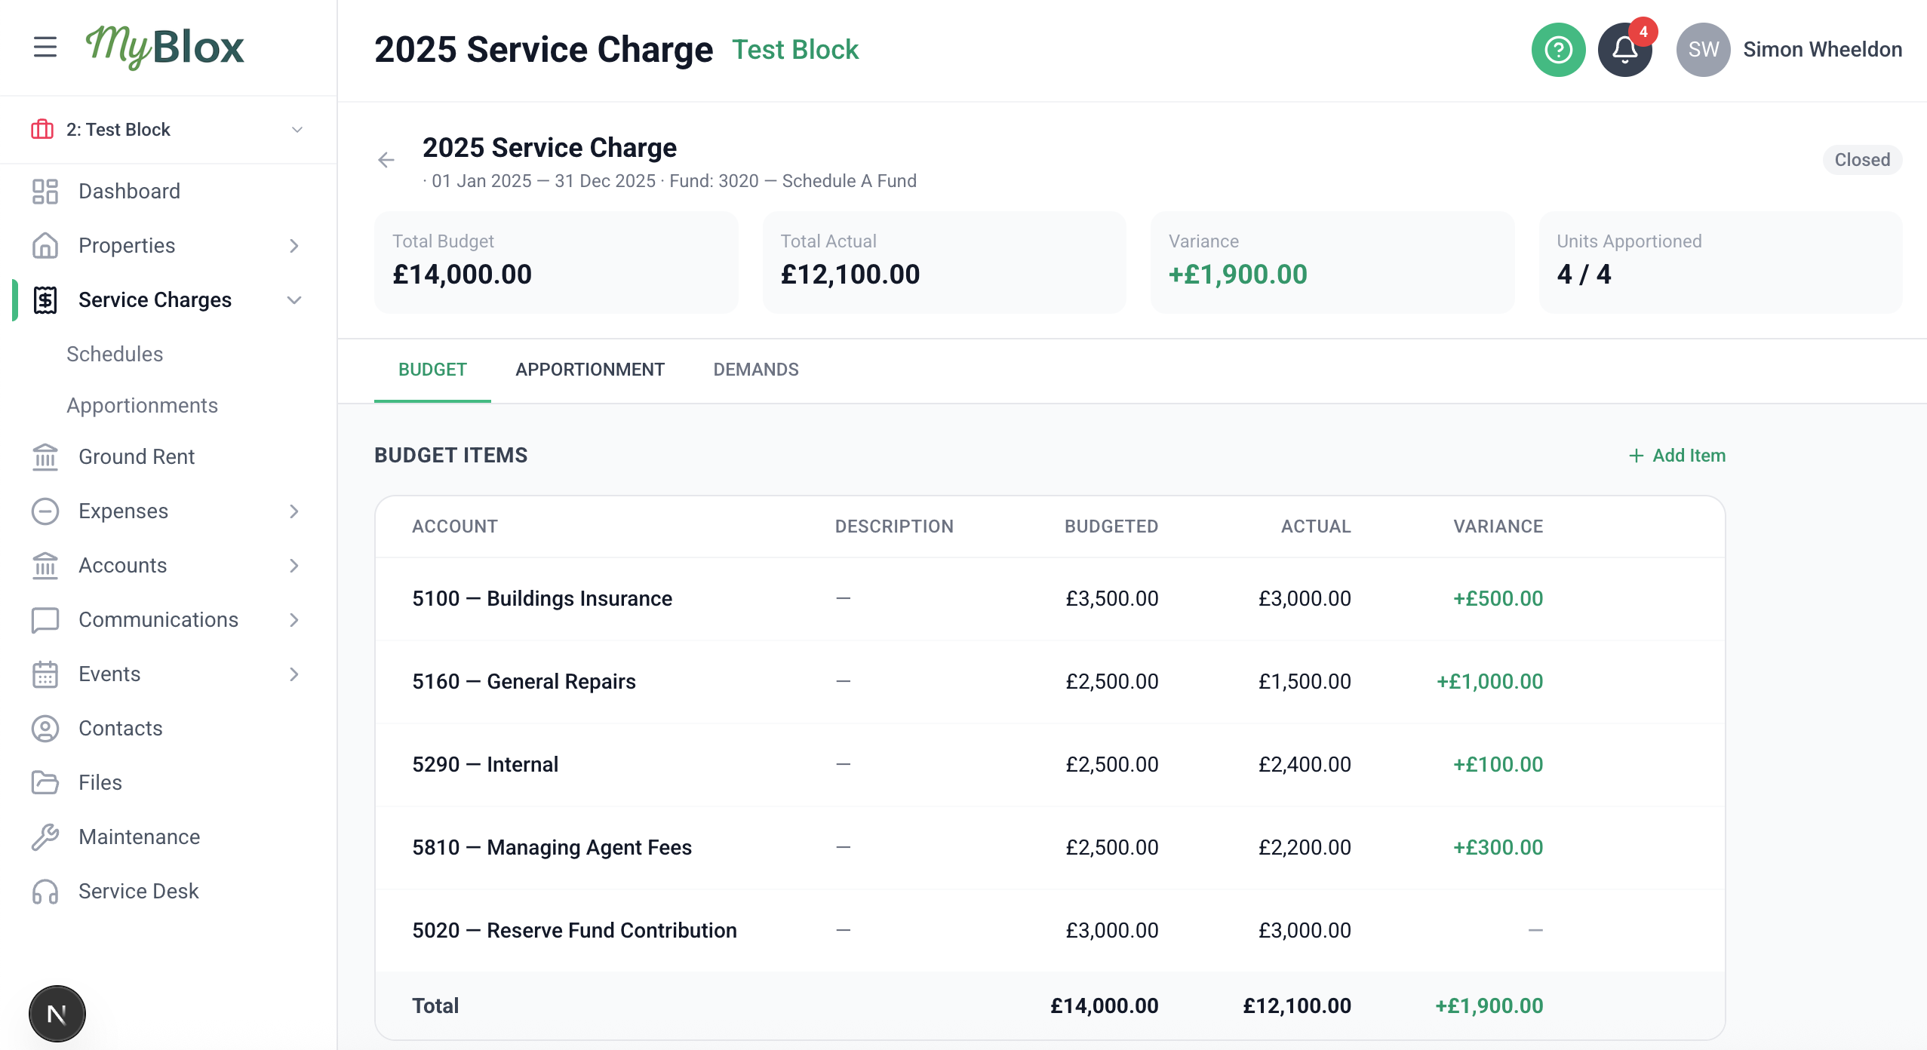Switch to the Apportionment tab
The height and width of the screenshot is (1050, 1927).
pyautogui.click(x=589, y=370)
